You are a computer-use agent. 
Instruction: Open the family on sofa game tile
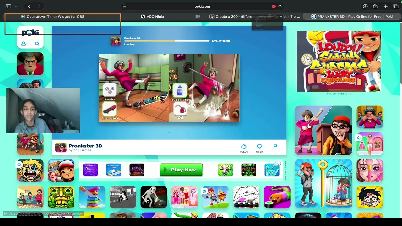(30, 197)
